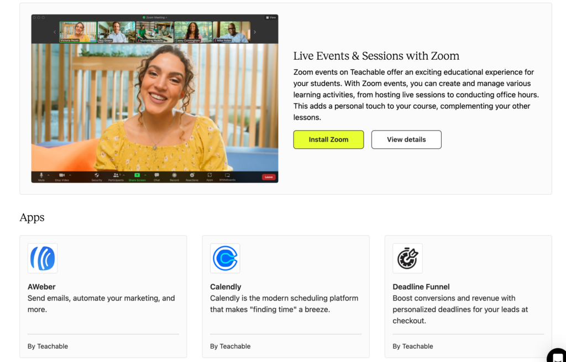The image size is (566, 362).
Task: Open the Calendly app title
Action: click(226, 287)
